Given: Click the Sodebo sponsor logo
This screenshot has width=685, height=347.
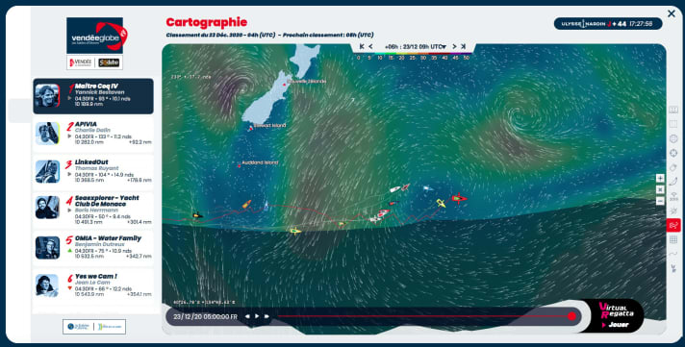Looking at the screenshot, I should click(x=109, y=62).
